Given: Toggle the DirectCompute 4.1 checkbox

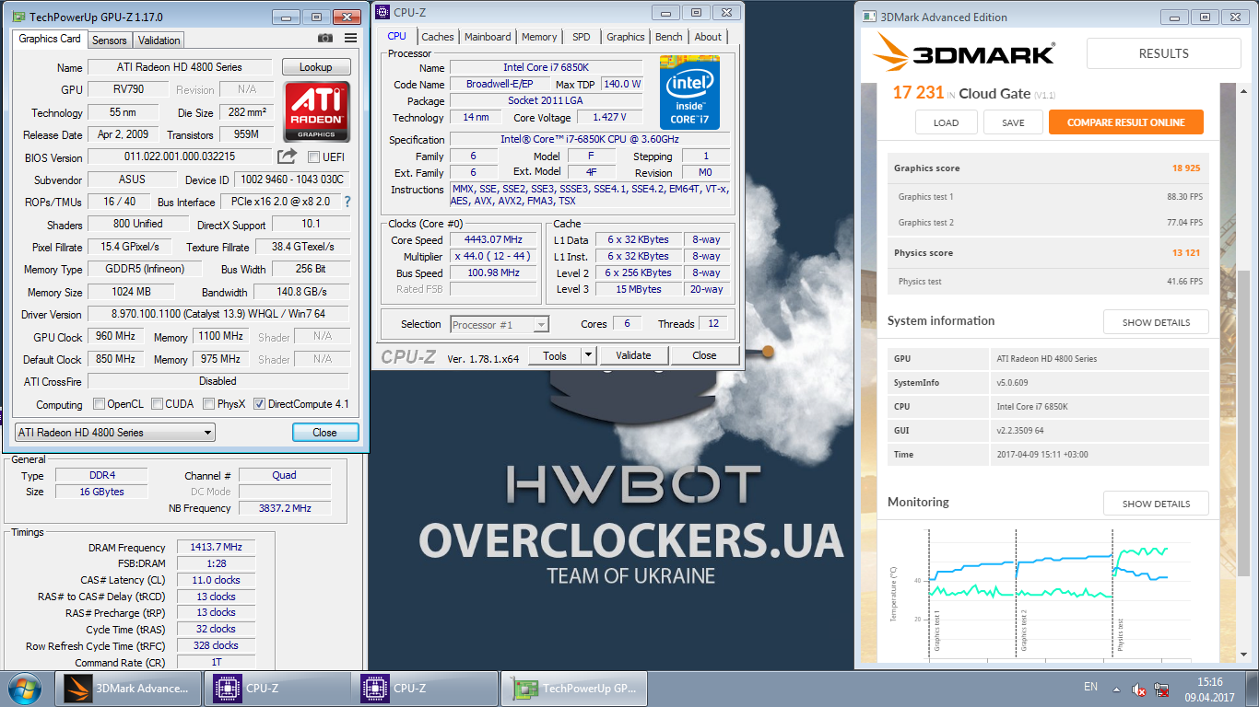Looking at the screenshot, I should click(x=259, y=403).
